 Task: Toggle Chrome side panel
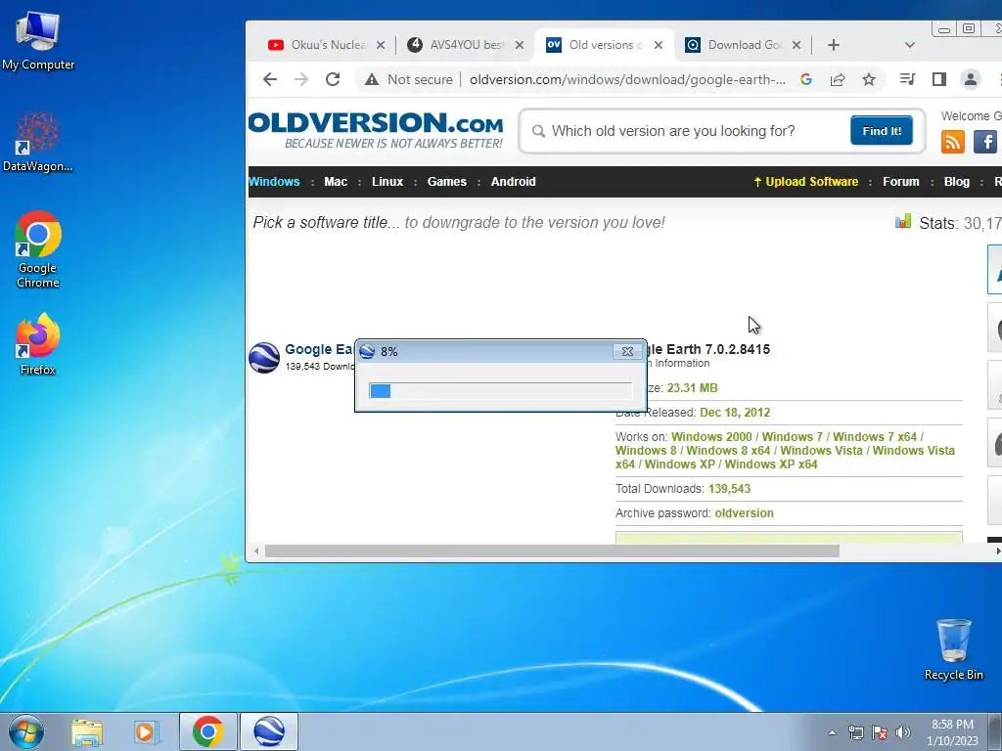938,79
